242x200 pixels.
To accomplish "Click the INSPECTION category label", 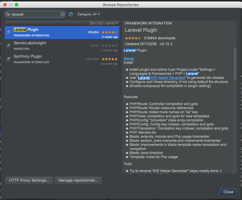I will (x=22, y=49).
